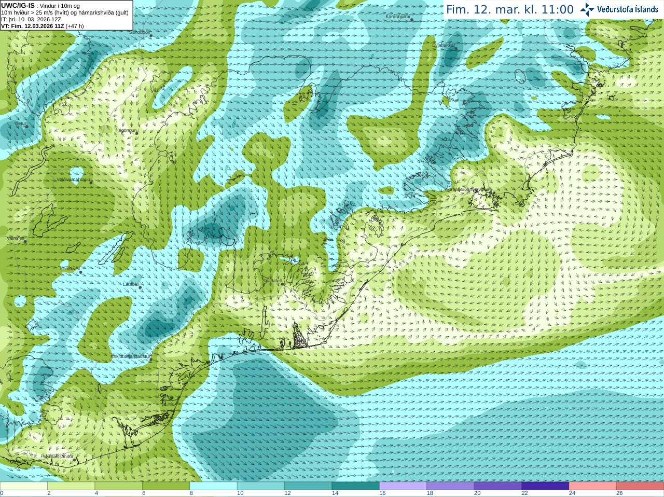The width and height of the screenshot is (664, 497).
Task: Click the scale value '8' on the legend
Action: (191, 493)
